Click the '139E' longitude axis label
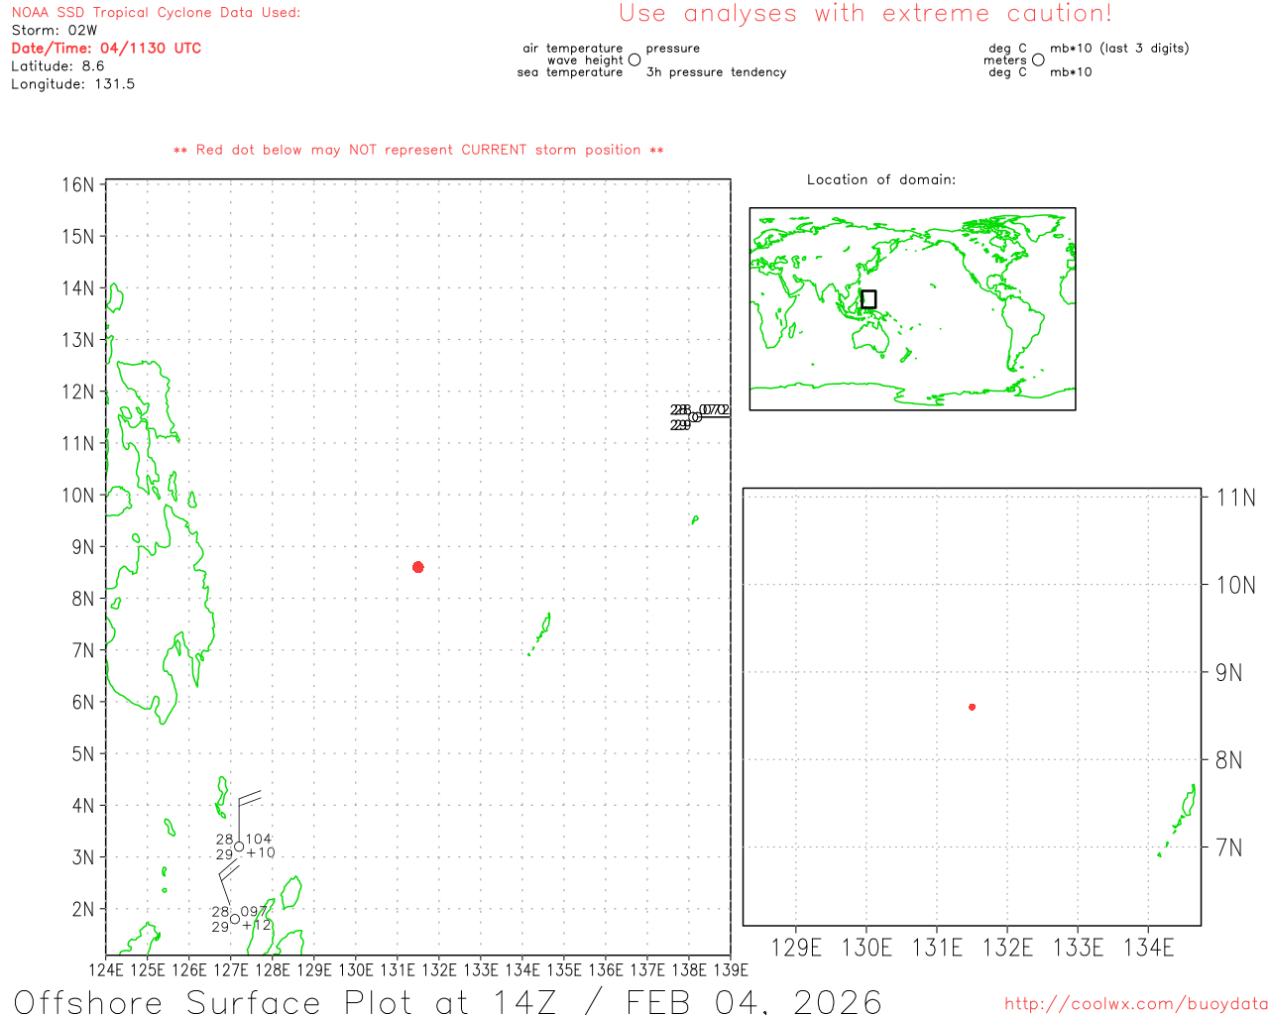 (731, 970)
